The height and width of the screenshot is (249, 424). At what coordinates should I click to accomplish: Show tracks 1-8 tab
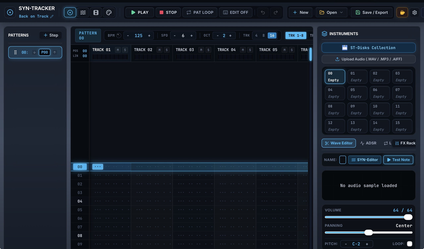pos(296,36)
